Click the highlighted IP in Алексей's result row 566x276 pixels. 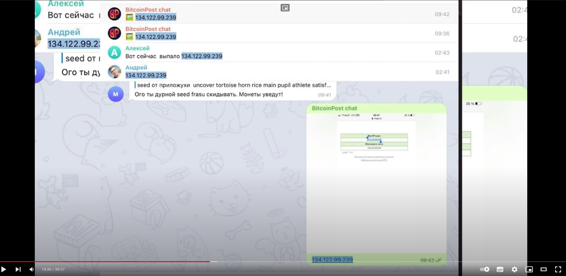pos(202,56)
